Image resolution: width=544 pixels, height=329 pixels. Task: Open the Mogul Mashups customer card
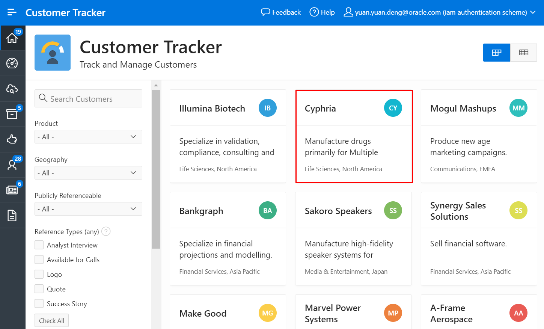pos(479,136)
